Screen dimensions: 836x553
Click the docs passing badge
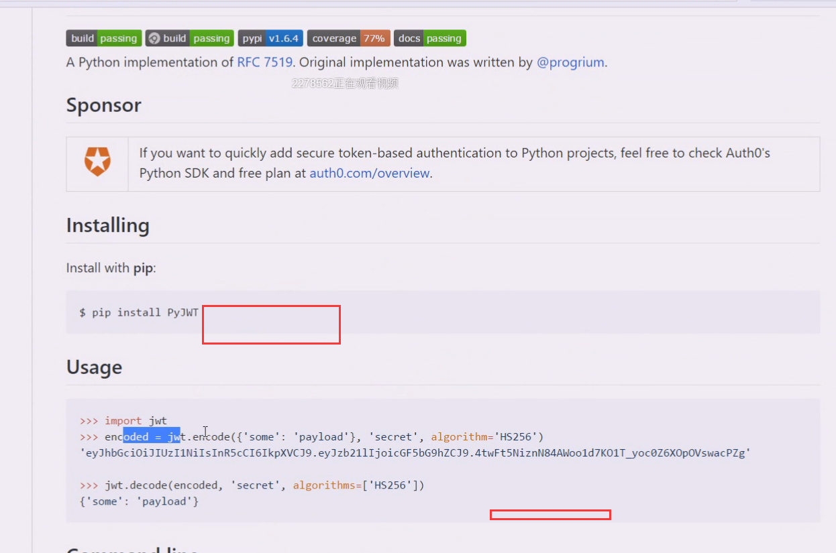(430, 38)
